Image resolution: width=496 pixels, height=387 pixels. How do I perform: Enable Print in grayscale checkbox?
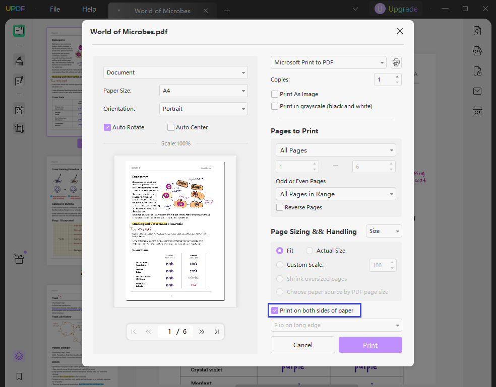click(x=275, y=106)
